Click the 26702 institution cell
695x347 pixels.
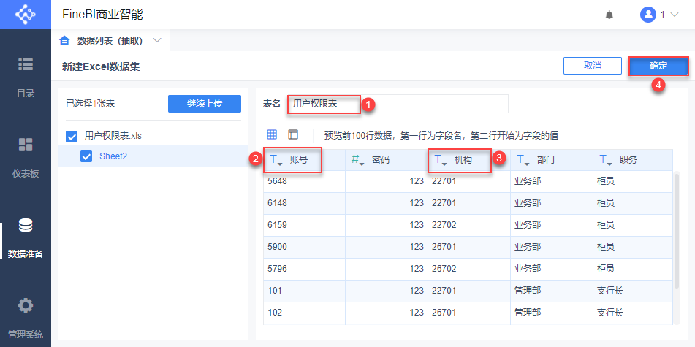(x=469, y=269)
